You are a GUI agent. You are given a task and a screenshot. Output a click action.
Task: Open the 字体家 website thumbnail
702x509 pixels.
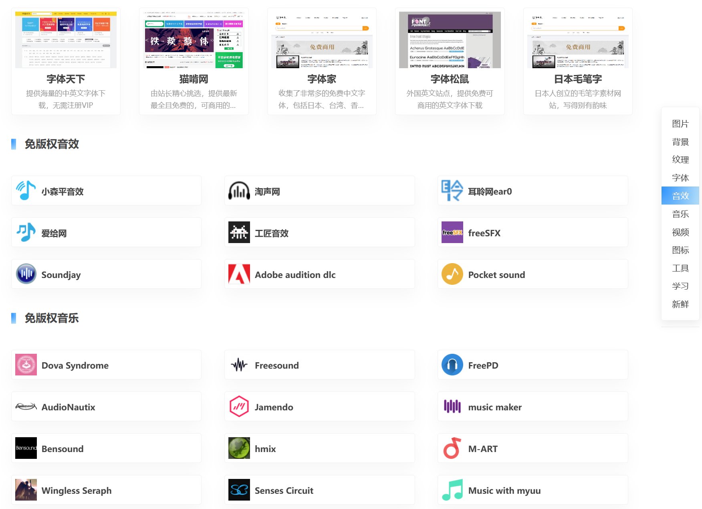point(322,40)
